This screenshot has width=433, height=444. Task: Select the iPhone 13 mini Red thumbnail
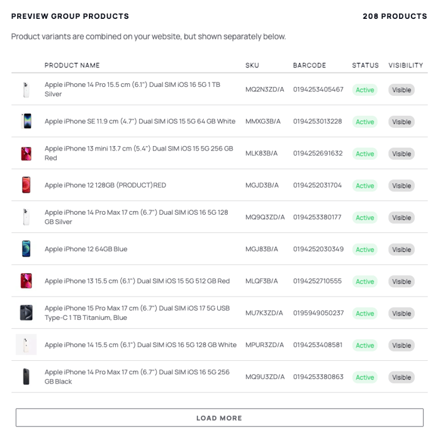26,154
